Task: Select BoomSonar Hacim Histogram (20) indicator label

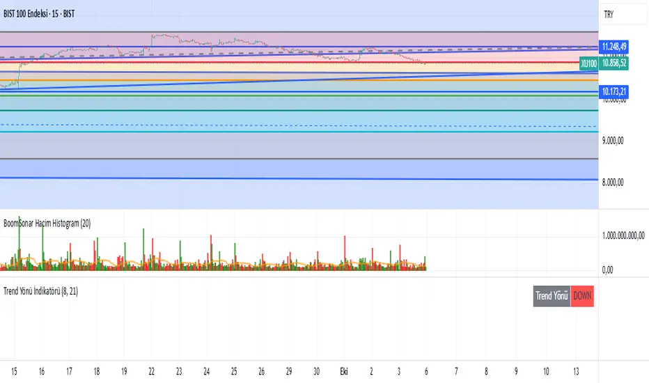Action: pos(47,223)
